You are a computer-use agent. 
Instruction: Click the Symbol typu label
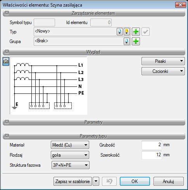(21, 22)
